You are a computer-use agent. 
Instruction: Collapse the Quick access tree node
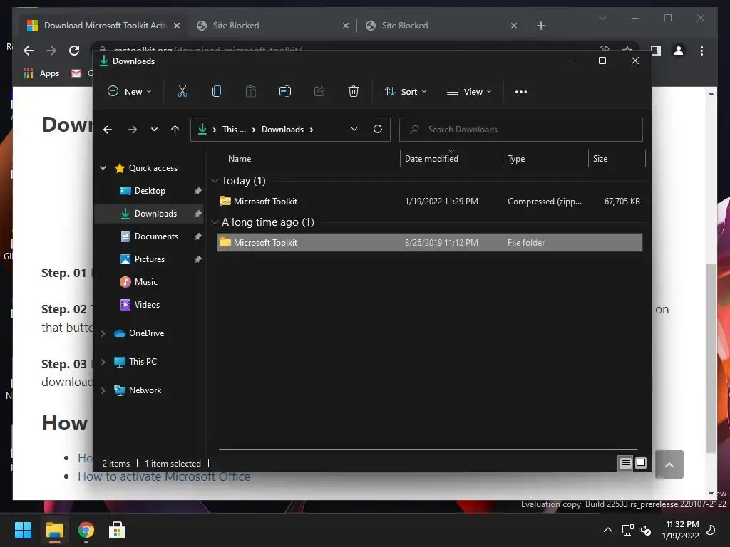click(103, 168)
